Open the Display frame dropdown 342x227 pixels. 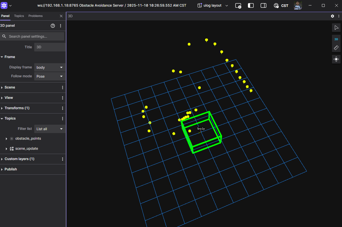pos(50,68)
